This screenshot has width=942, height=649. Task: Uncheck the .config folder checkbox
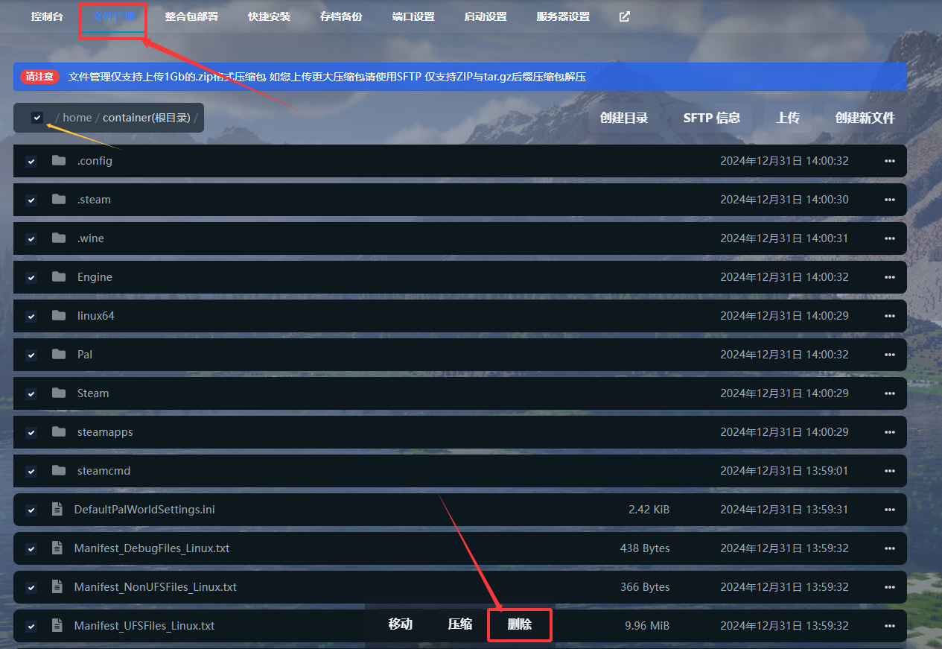(x=31, y=162)
